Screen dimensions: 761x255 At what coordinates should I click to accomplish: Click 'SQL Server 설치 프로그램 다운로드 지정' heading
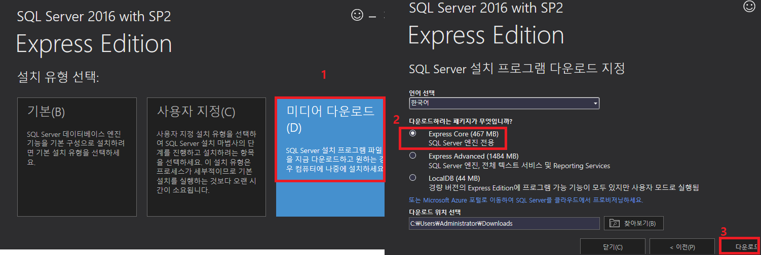point(517,68)
